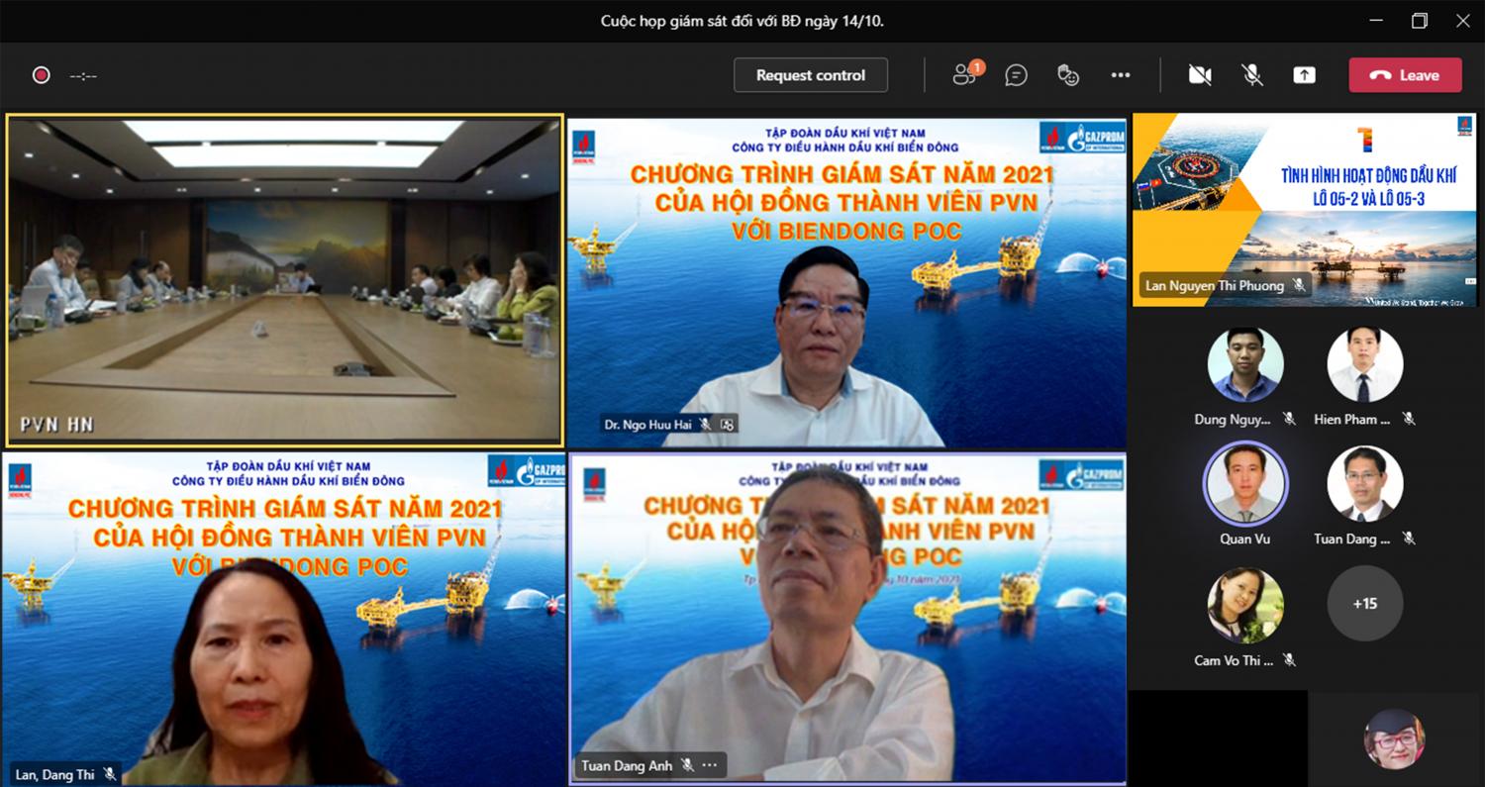Unmute the microphone in the toolbar
The height and width of the screenshot is (787, 1485).
(x=1252, y=75)
